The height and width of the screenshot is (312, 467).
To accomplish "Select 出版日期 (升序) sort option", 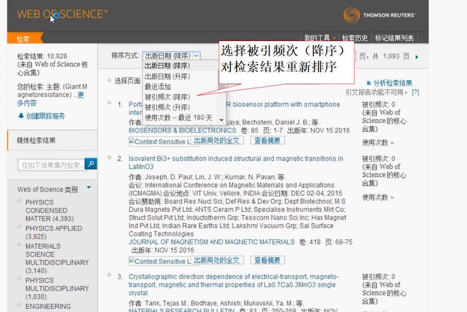I will pyautogui.click(x=181, y=76).
